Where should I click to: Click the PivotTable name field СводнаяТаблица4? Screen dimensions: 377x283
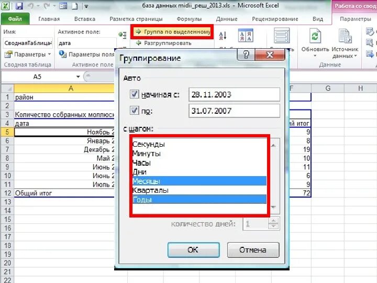tap(28, 43)
